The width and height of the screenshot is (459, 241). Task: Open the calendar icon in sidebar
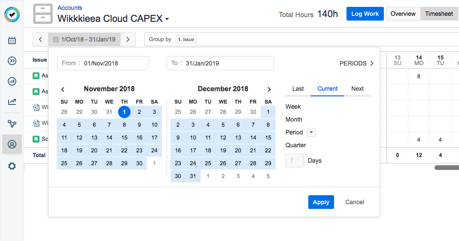[x=12, y=41]
